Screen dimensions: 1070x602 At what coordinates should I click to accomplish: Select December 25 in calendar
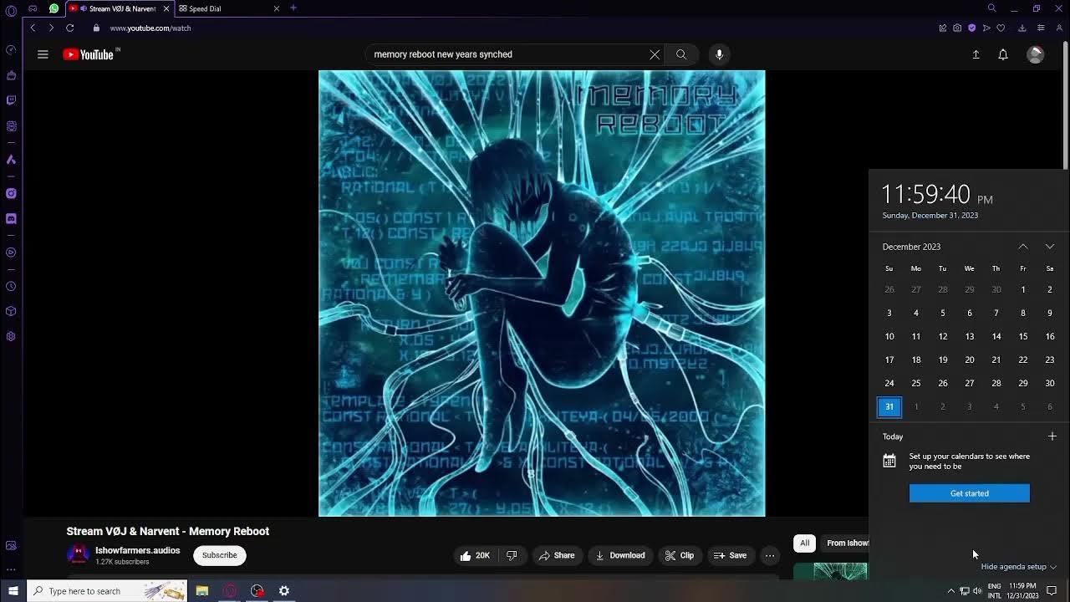tap(916, 383)
